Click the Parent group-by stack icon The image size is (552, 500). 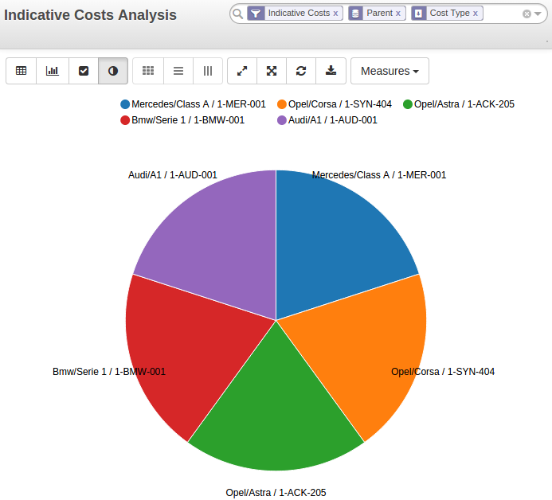355,14
